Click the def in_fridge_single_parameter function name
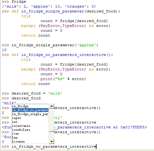154x151 pixels. (53, 11)
